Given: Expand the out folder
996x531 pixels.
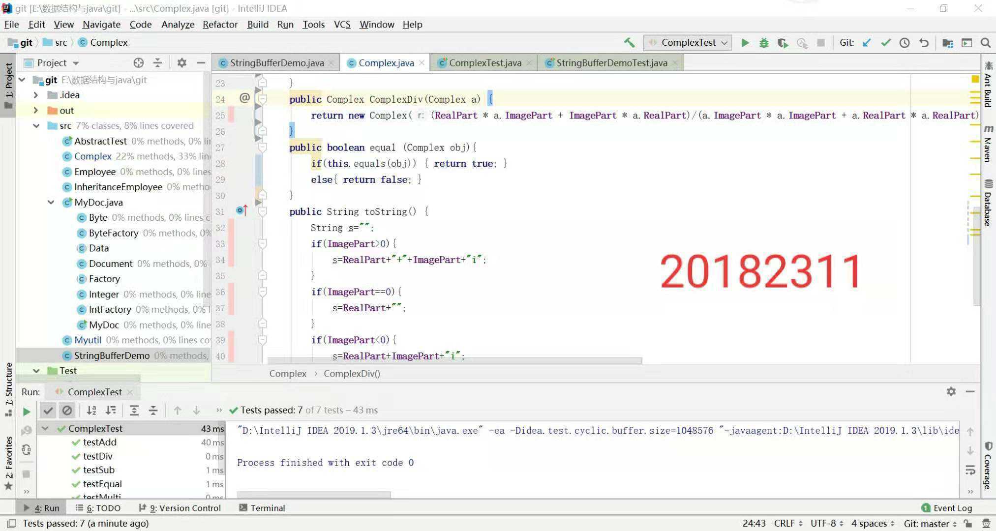Looking at the screenshot, I should pyautogui.click(x=35, y=110).
